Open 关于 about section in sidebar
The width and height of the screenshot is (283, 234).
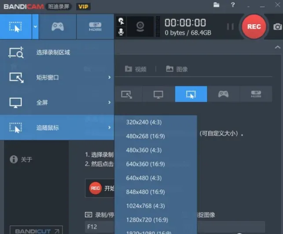(21, 160)
